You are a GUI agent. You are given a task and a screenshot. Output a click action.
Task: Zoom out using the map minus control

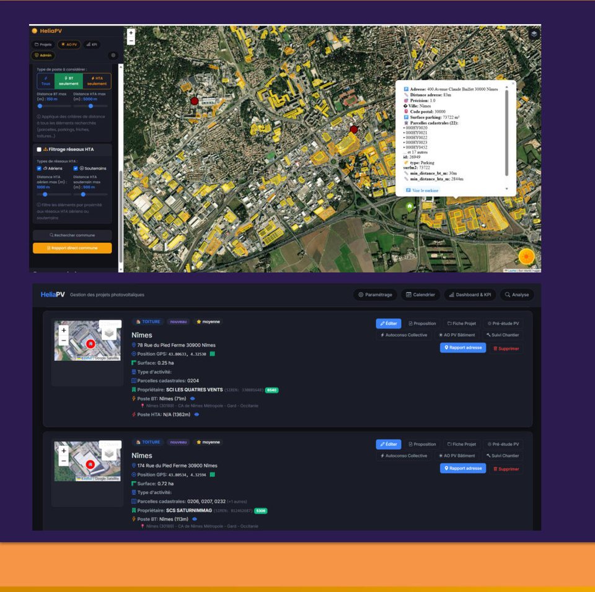pyautogui.click(x=131, y=40)
